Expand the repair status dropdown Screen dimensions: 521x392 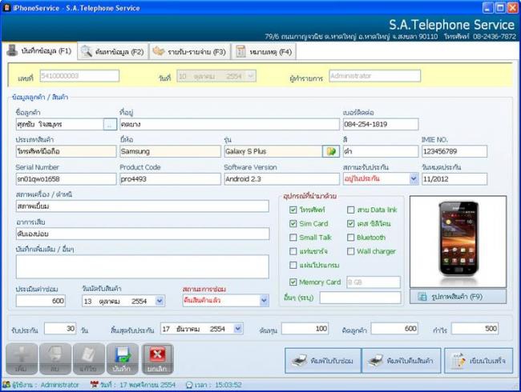[x=264, y=301]
